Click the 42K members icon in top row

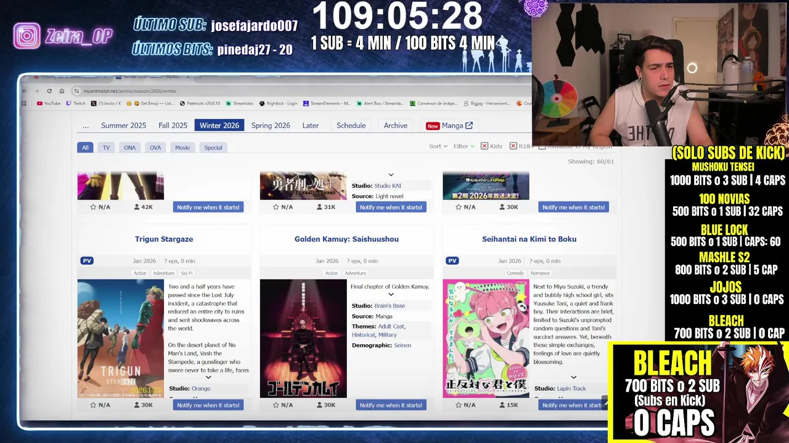[x=136, y=207]
